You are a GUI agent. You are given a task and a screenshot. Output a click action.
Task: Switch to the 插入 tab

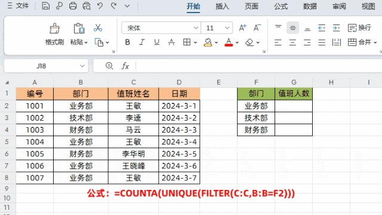click(222, 6)
